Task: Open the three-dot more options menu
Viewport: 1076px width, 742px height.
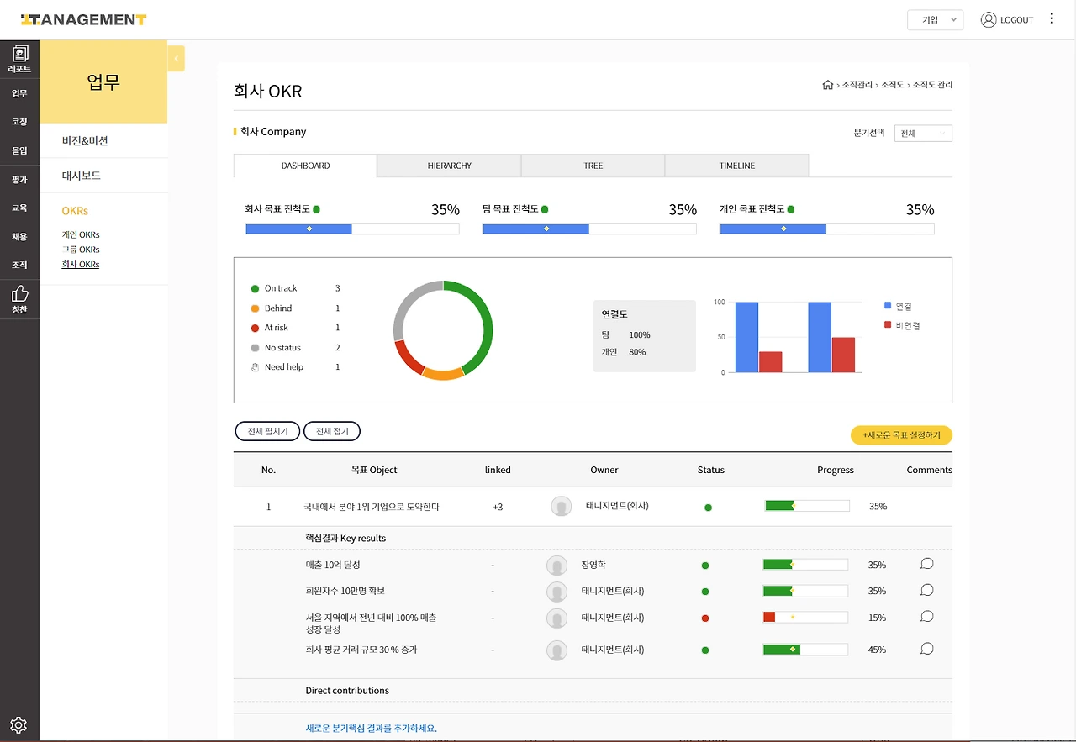Action: click(x=1052, y=18)
